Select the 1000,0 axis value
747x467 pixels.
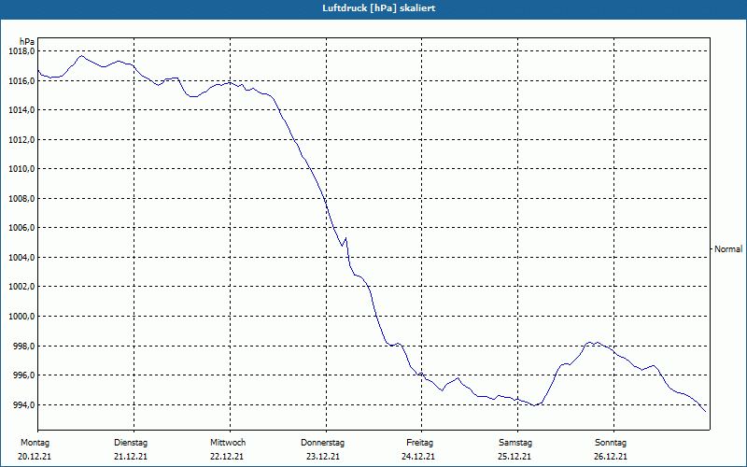click(x=21, y=317)
